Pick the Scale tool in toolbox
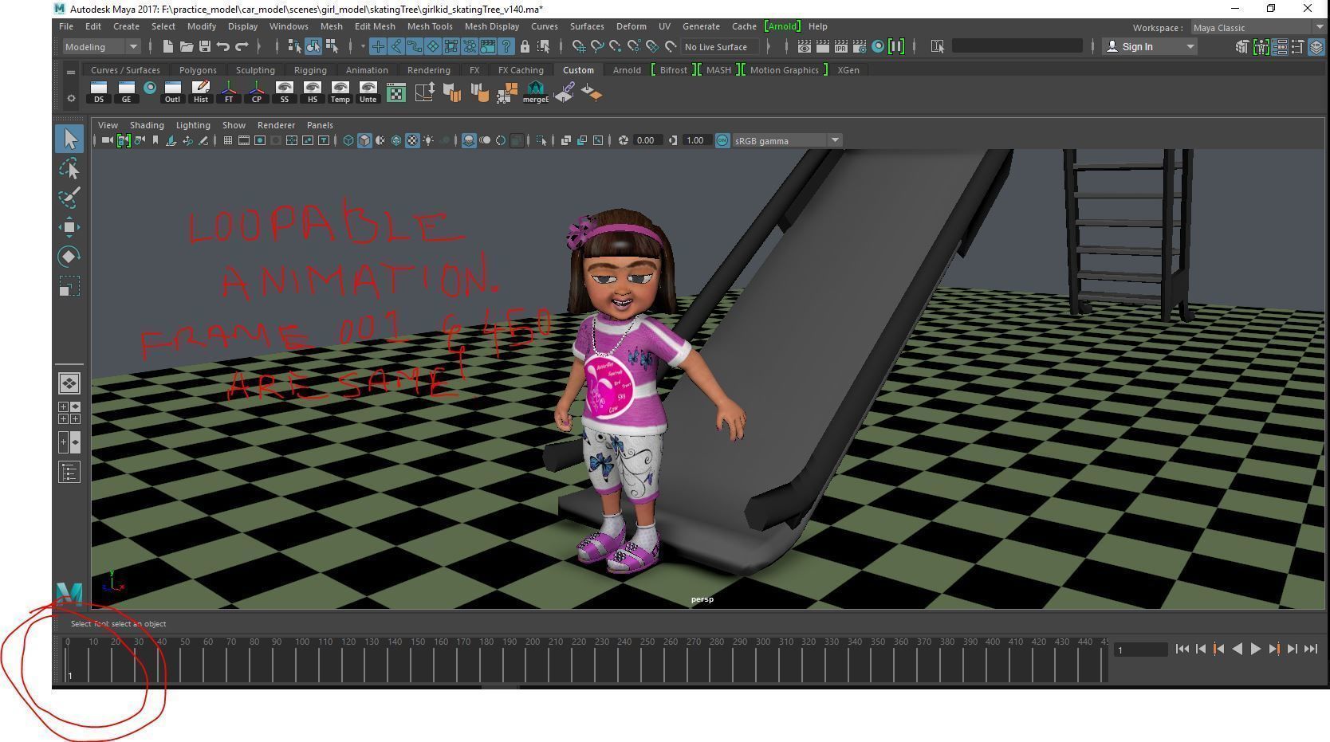 pyautogui.click(x=69, y=286)
